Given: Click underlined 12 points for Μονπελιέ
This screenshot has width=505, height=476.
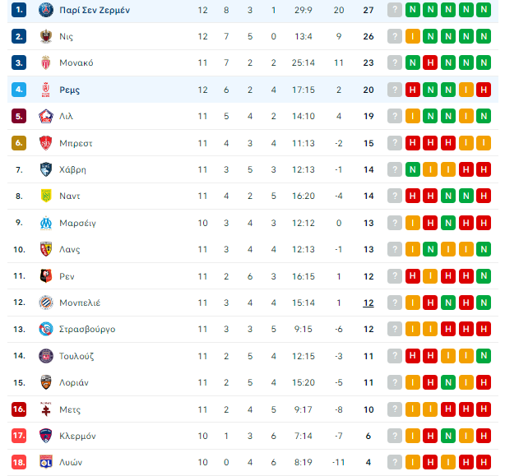Looking at the screenshot, I should pos(368,303).
